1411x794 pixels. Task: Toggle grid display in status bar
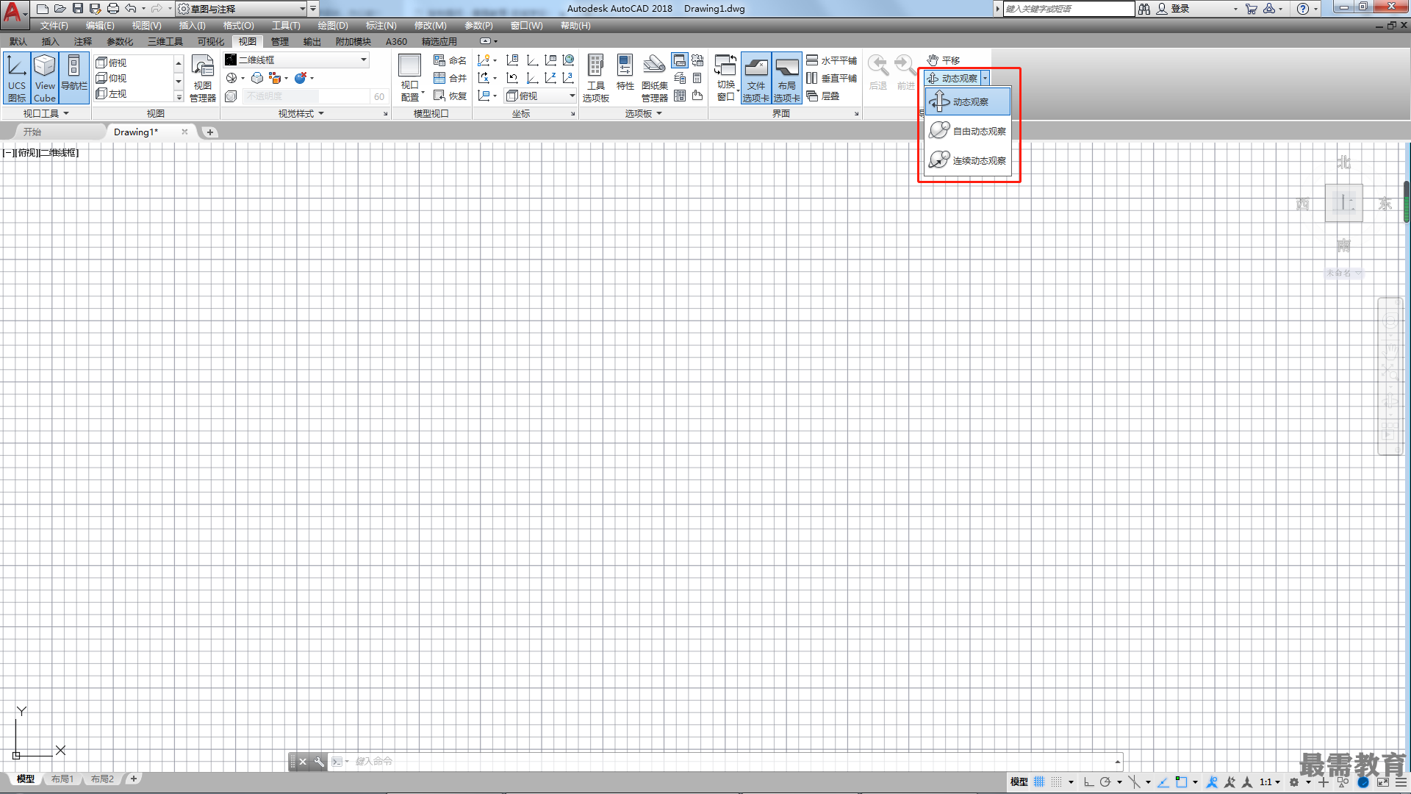click(1039, 782)
